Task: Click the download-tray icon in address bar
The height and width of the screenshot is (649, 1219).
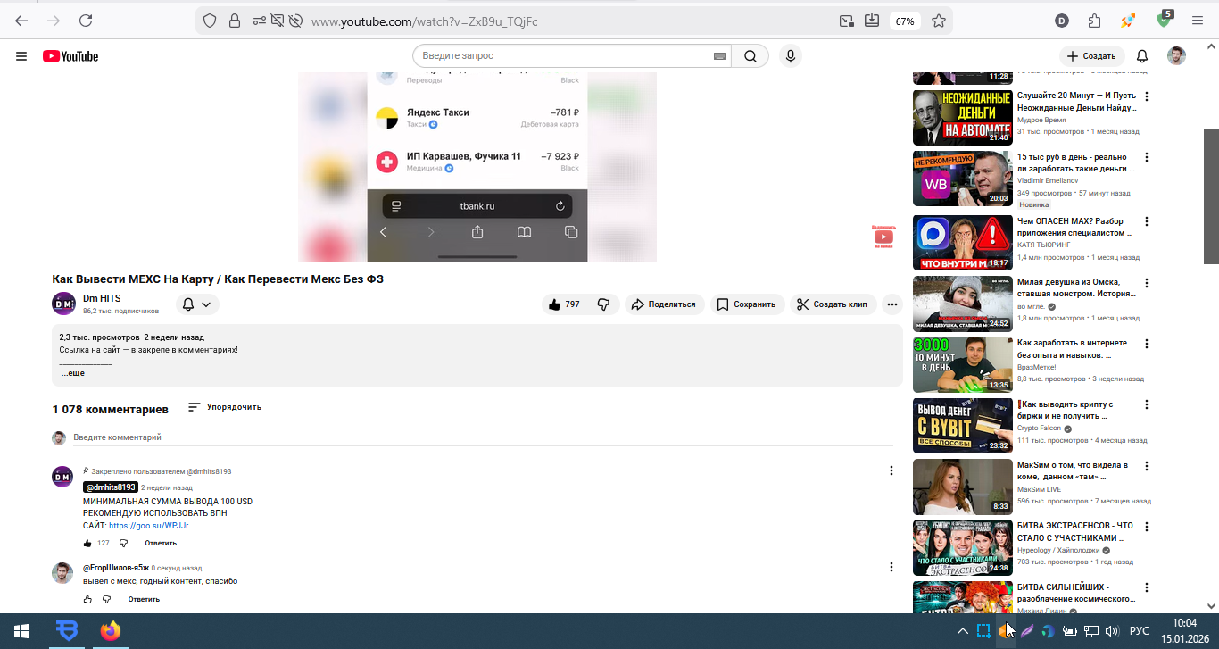Action: (872, 21)
